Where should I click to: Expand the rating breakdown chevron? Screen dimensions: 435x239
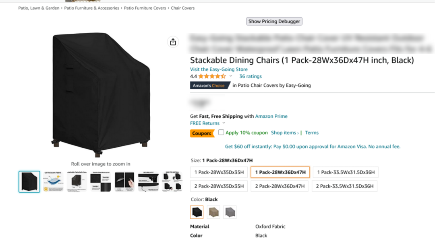tap(231, 76)
